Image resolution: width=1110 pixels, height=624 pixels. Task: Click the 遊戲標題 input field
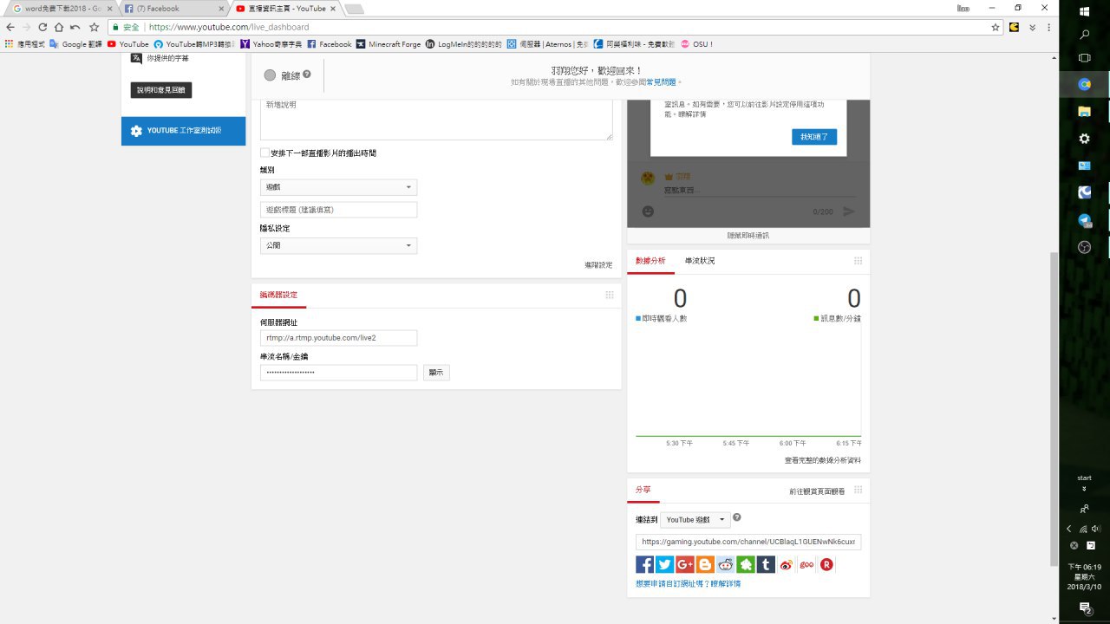338,210
